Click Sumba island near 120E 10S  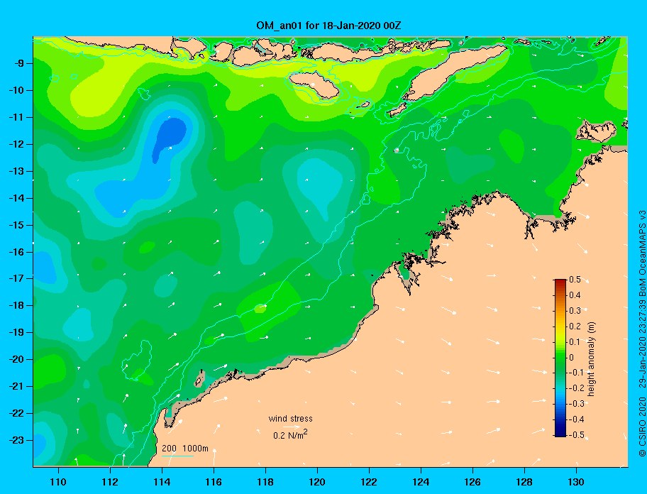coord(314,85)
